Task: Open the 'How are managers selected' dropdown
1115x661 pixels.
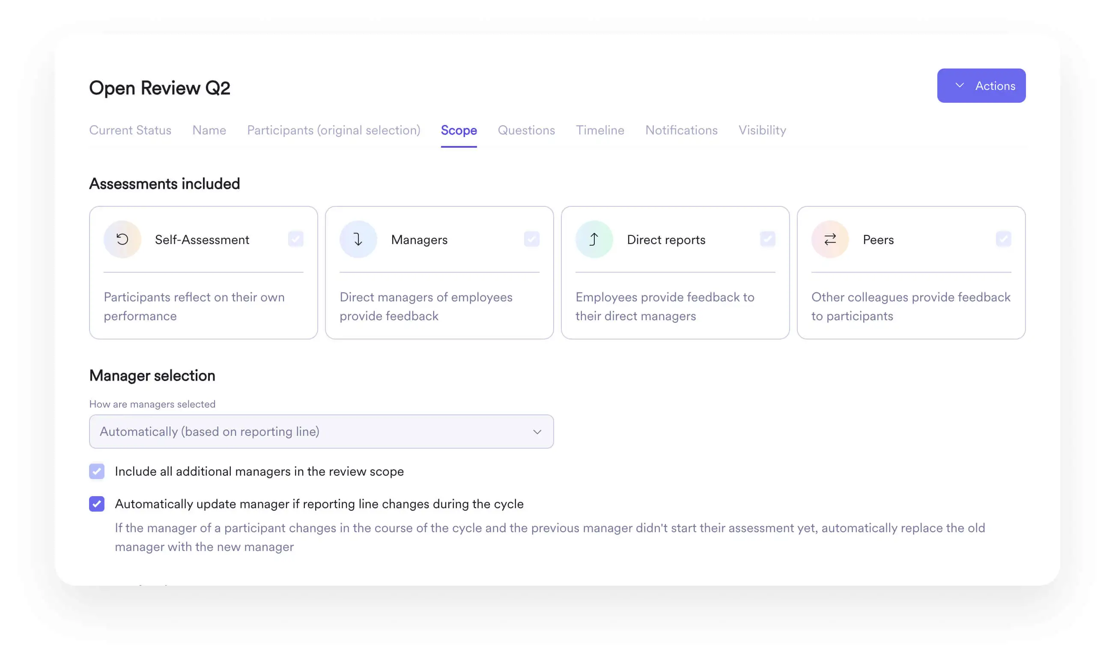Action: 321,431
